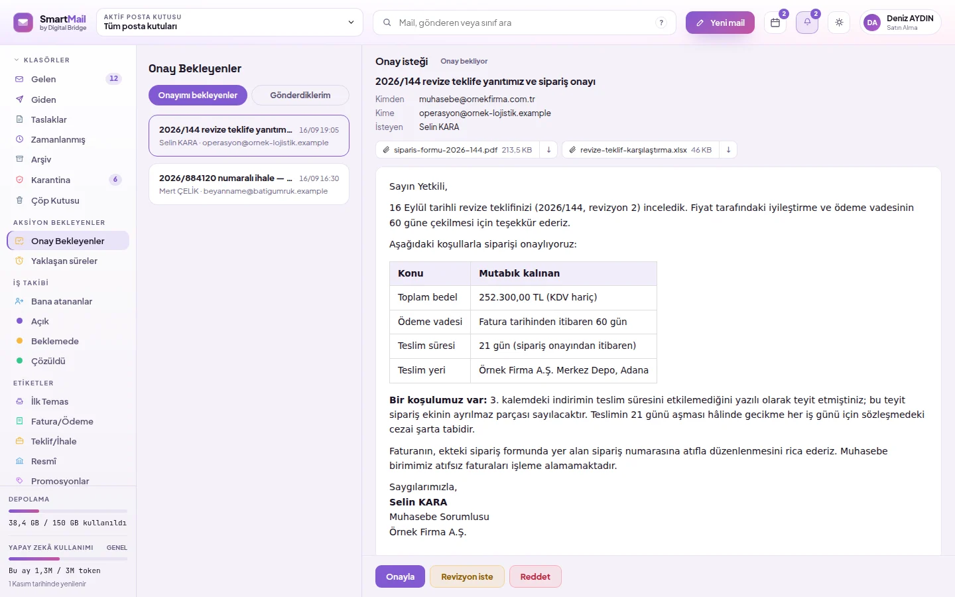Click the Yeni mail button

[720, 23]
